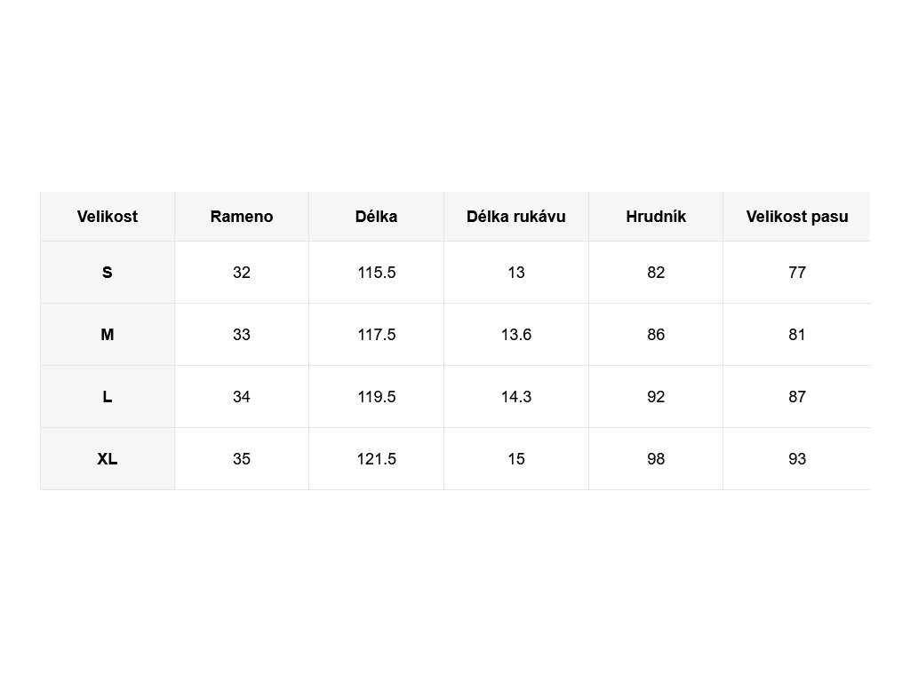Select the Délka rukávu header cell
Image resolution: width=910 pixels, height=682 pixels.
coord(516,217)
